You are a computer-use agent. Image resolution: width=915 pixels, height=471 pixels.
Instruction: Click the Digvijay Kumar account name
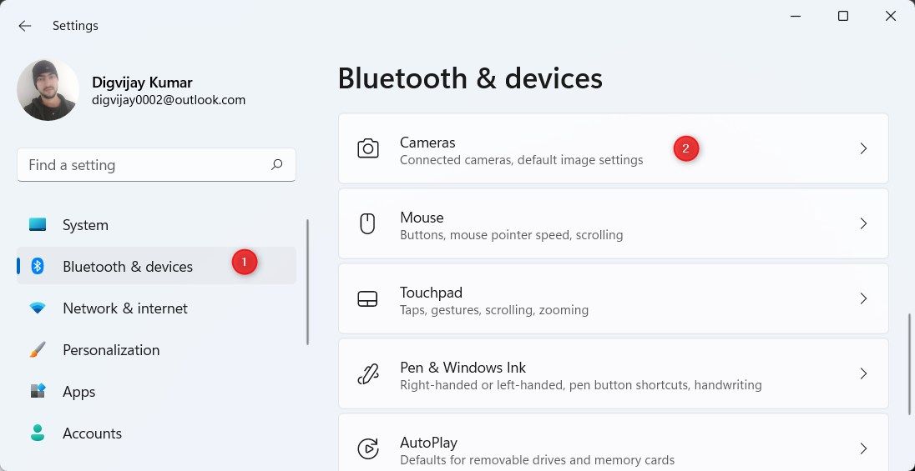(x=142, y=83)
